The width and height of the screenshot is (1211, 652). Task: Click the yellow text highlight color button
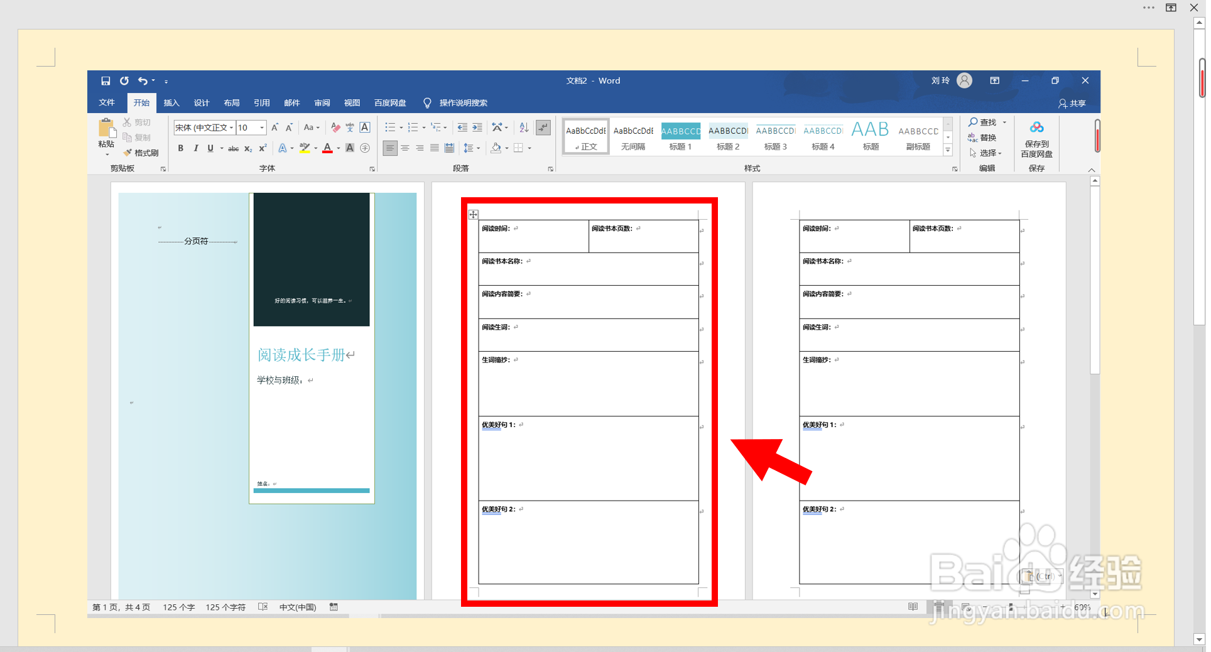pos(305,148)
